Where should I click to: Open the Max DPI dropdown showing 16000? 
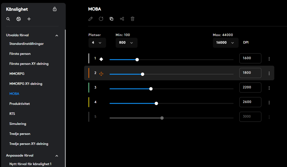point(225,43)
